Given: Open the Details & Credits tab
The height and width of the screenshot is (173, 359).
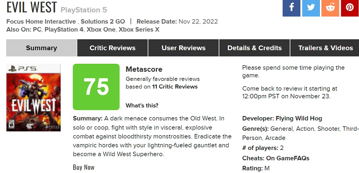Looking at the screenshot, I should click(x=254, y=48).
